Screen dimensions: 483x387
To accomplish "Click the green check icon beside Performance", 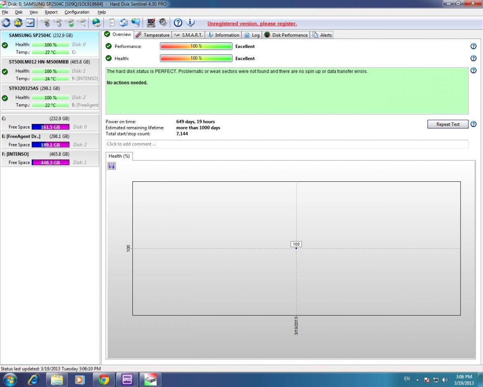I will click(108, 46).
